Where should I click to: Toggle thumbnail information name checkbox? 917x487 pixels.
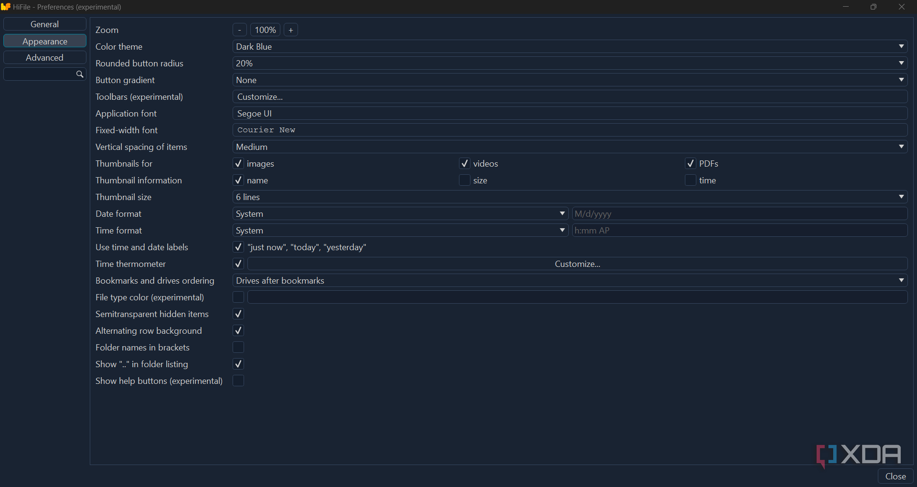coord(238,180)
